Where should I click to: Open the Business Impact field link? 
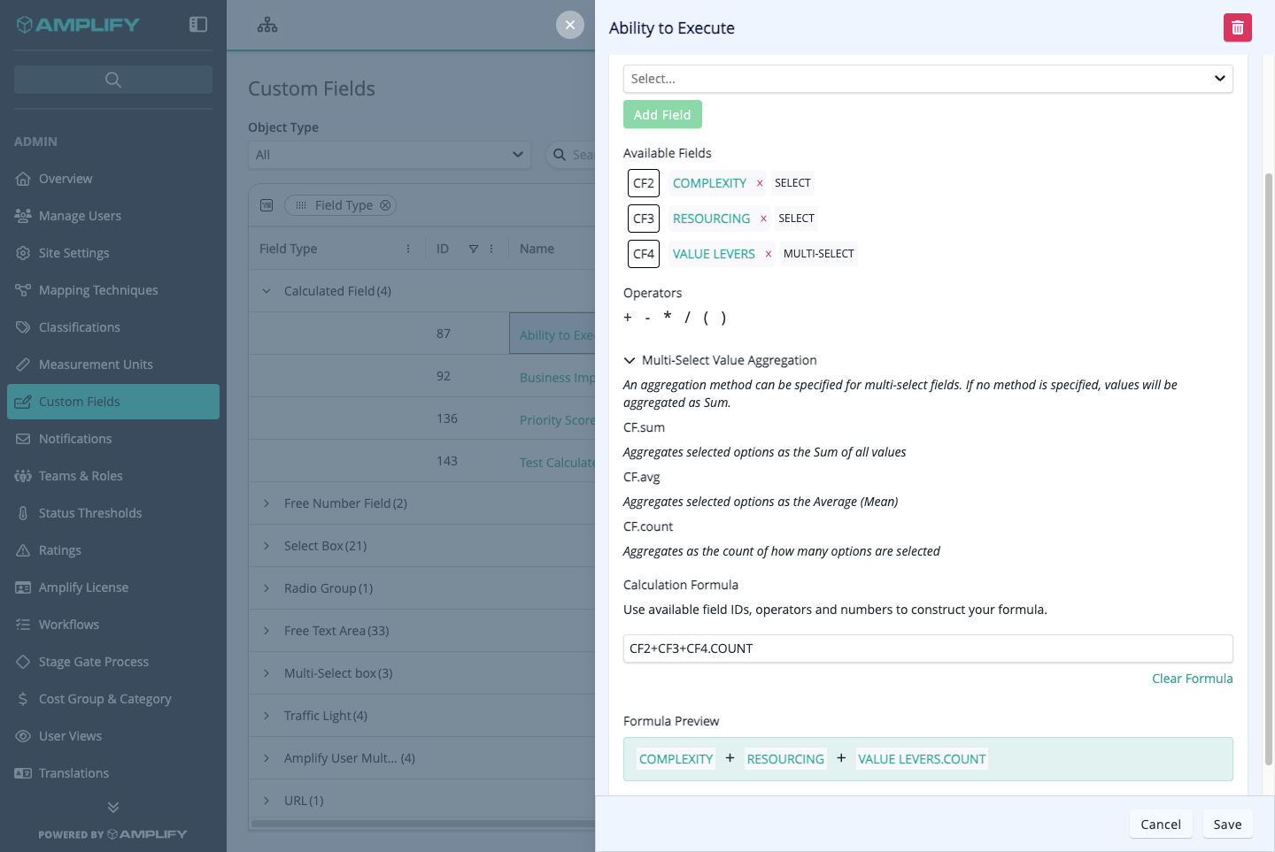point(557,378)
